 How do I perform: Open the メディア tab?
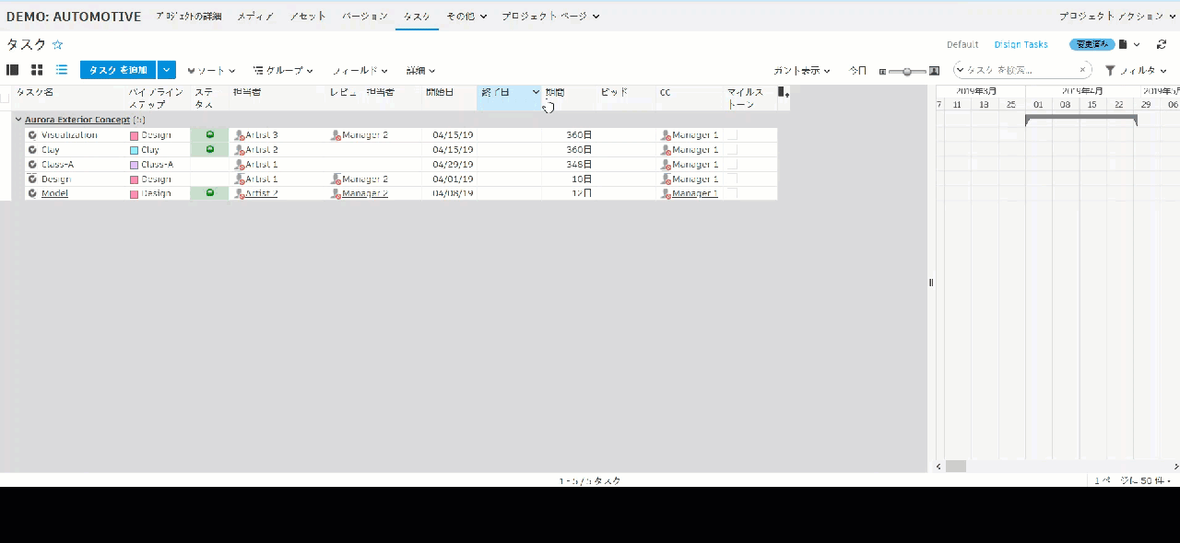point(255,16)
